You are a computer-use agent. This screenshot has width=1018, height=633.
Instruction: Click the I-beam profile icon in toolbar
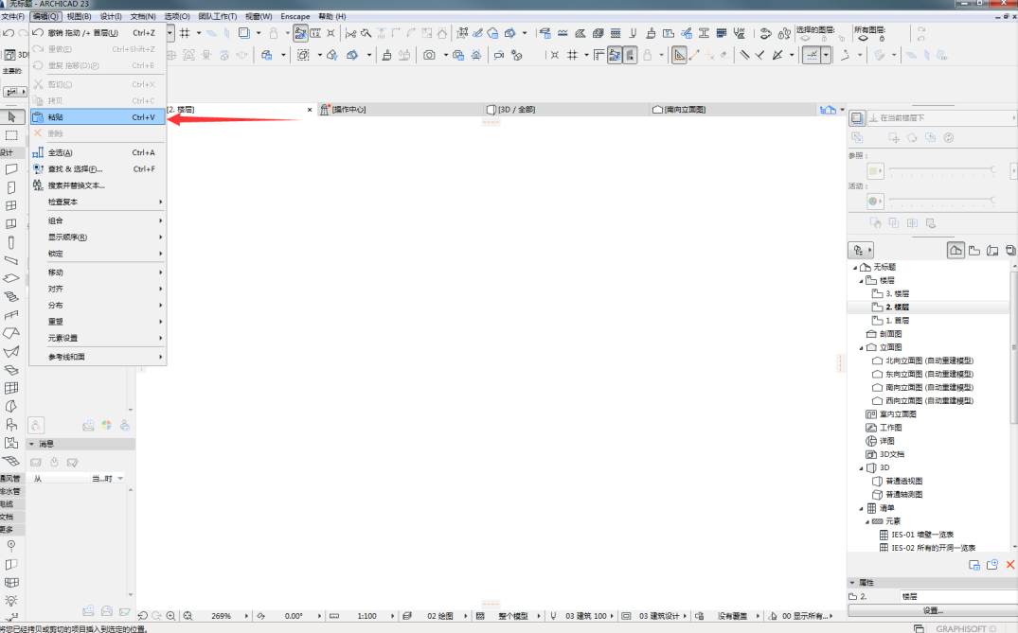click(x=704, y=33)
